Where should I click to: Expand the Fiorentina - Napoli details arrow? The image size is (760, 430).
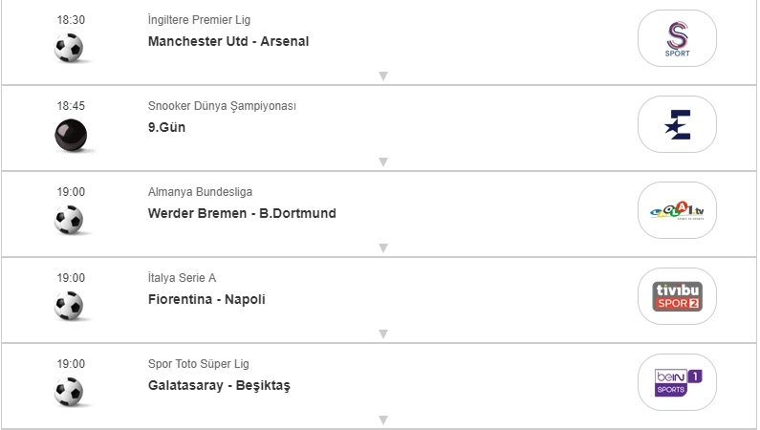pos(382,333)
